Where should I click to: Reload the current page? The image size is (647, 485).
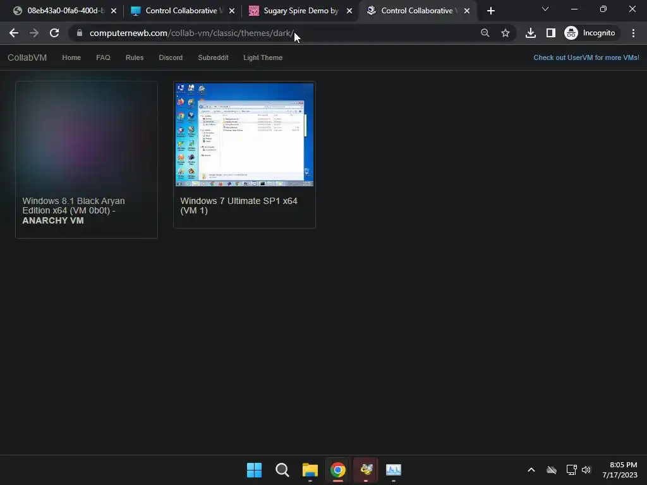(x=54, y=33)
